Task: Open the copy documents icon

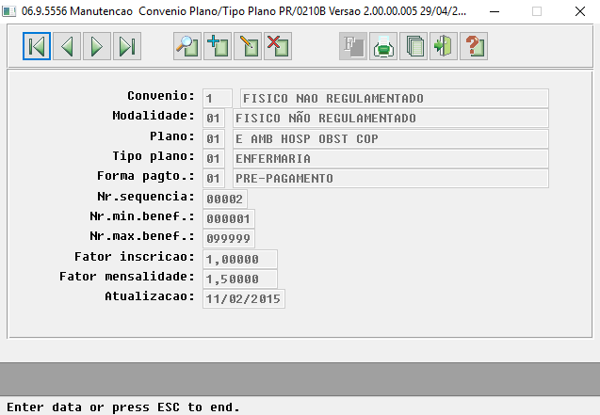Action: (x=414, y=46)
